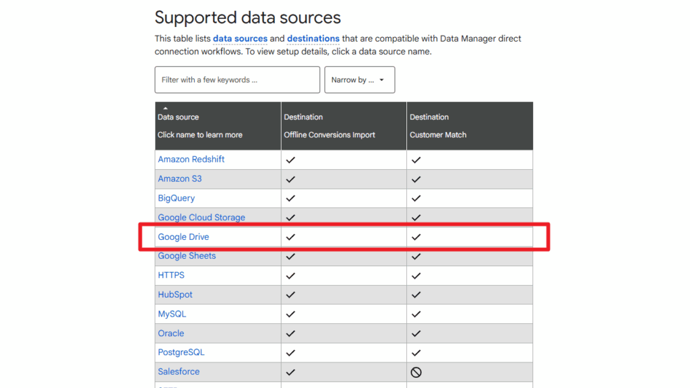The width and height of the screenshot is (690, 388).
Task: Open the Salesforce data source link
Action: coord(179,372)
